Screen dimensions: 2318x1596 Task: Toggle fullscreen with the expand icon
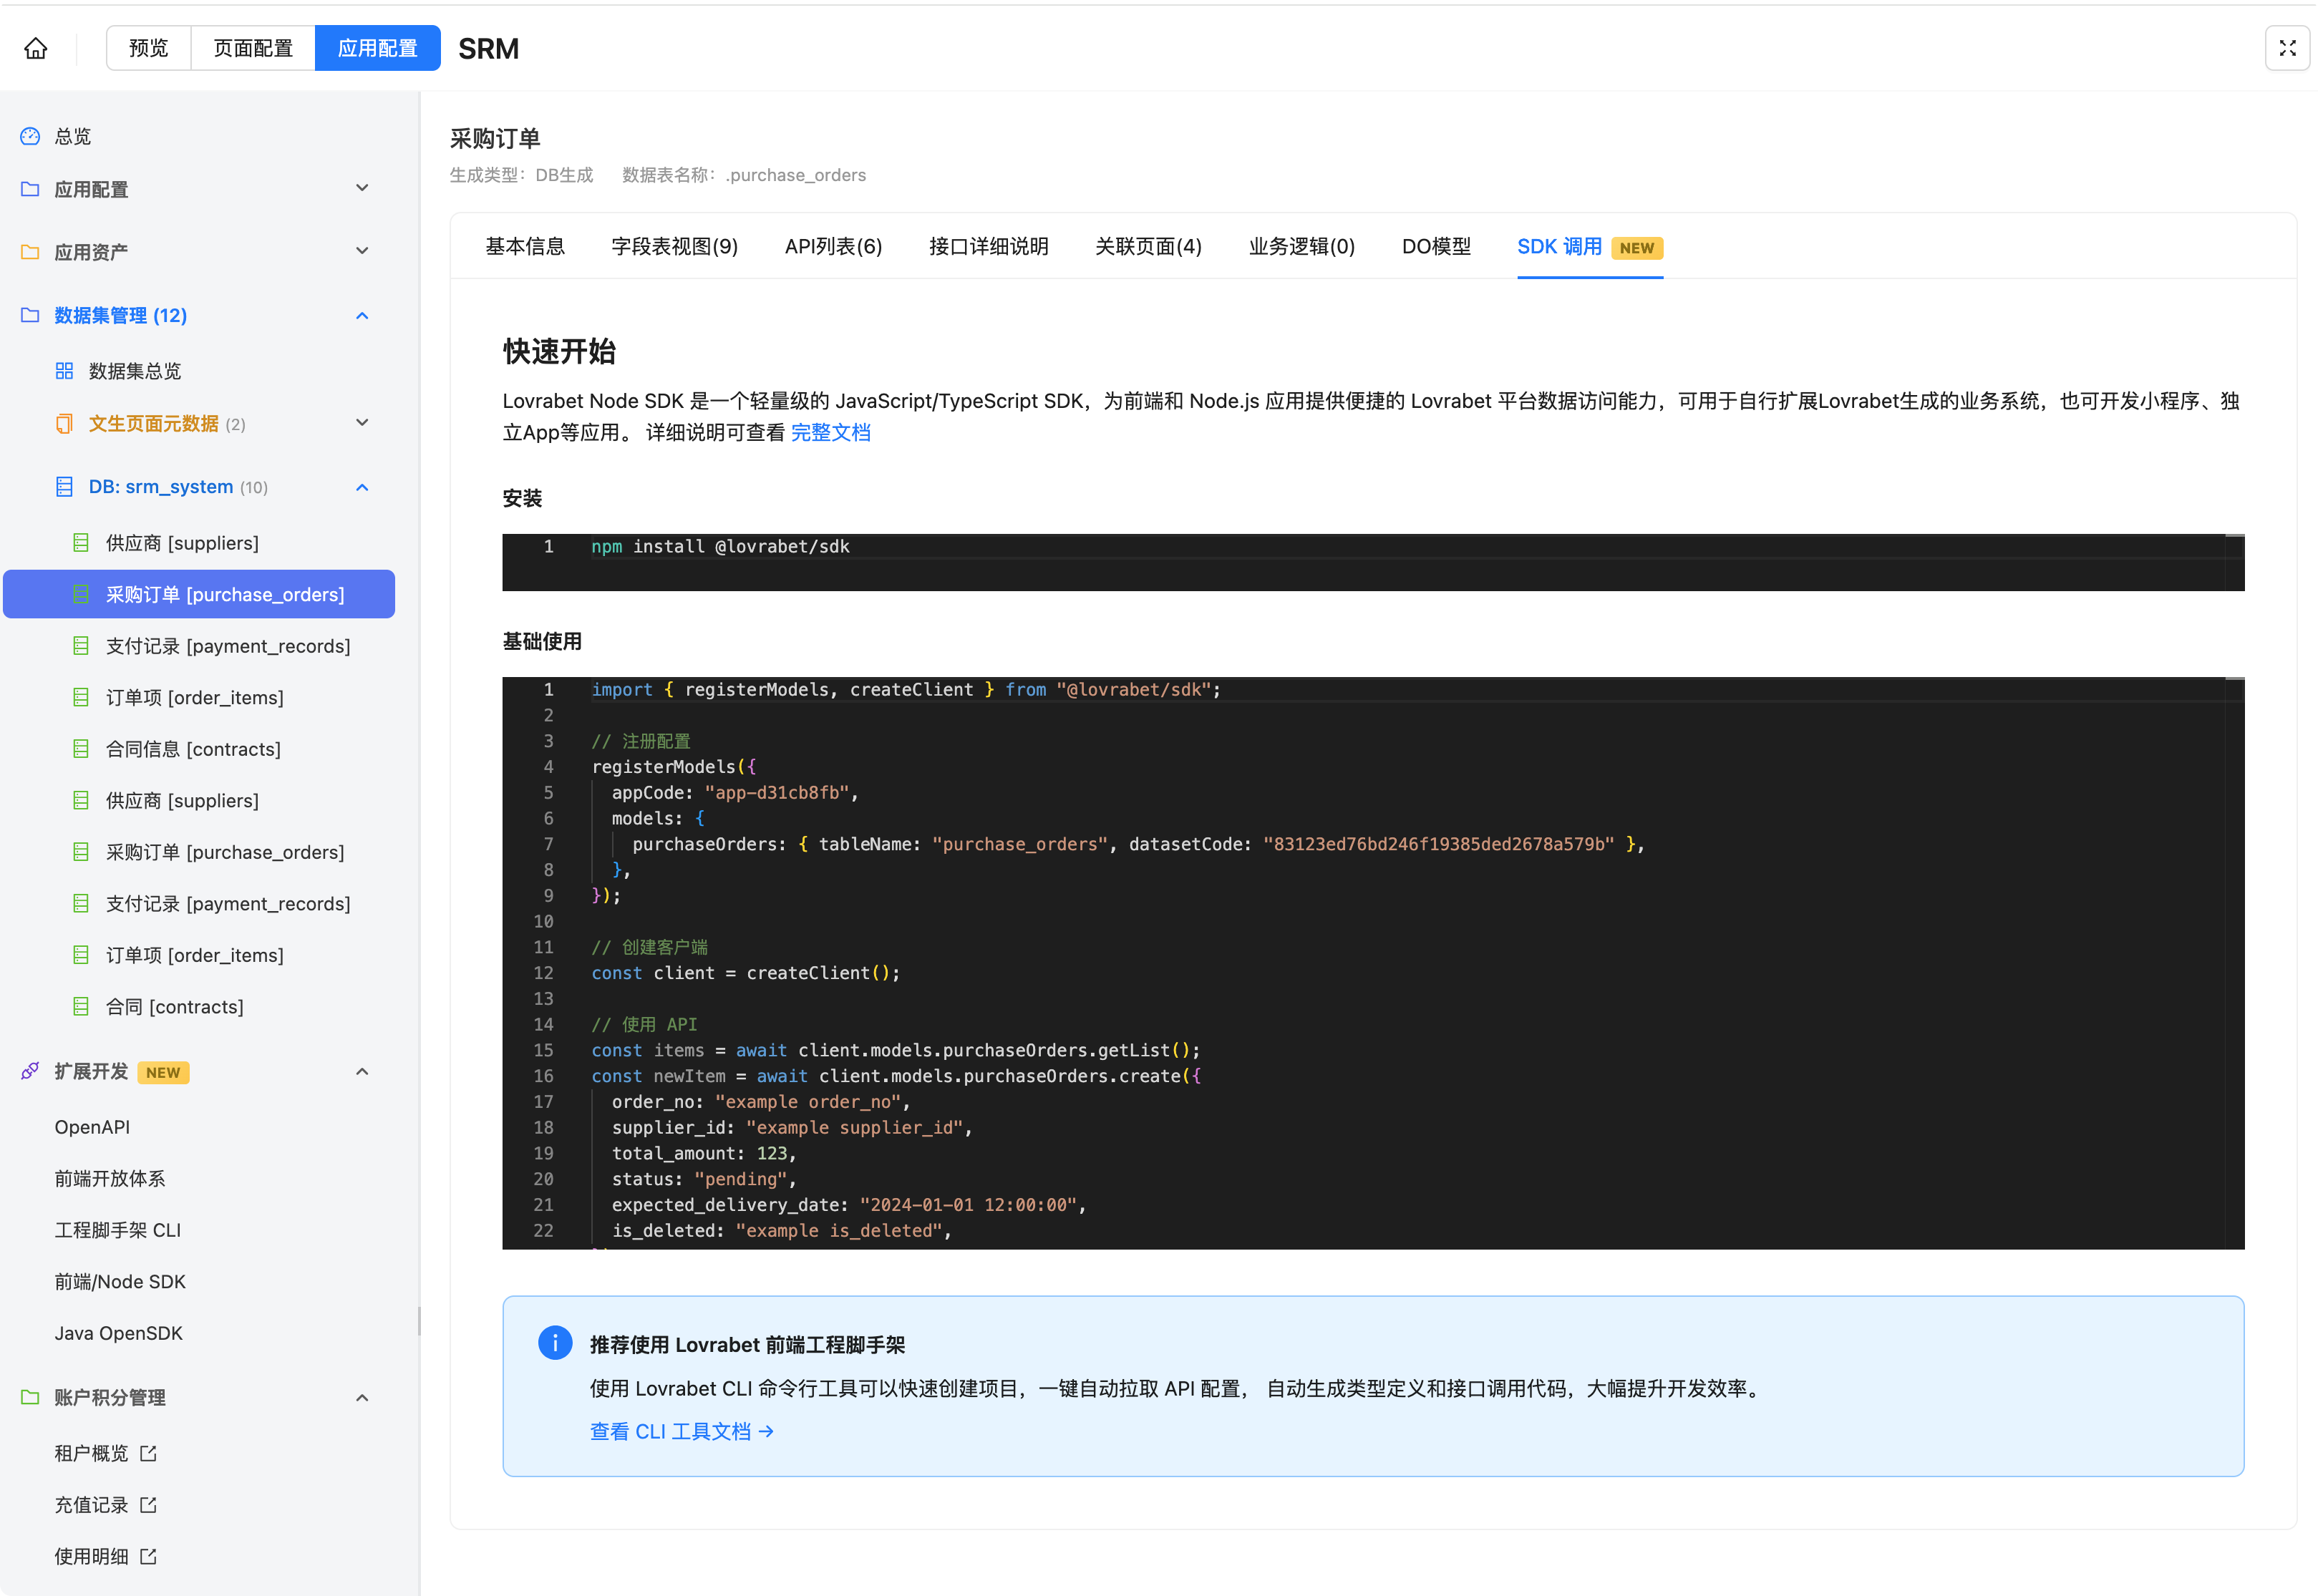tap(2287, 48)
